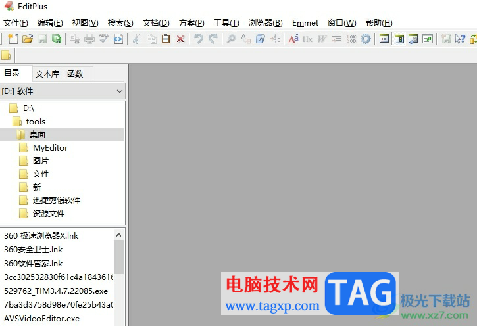477x326 pixels.
Task: Open the 编辑(E) menu
Action: coord(50,23)
